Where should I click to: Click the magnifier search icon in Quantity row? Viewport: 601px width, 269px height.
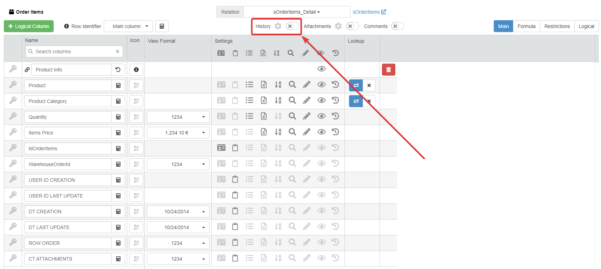(292, 116)
